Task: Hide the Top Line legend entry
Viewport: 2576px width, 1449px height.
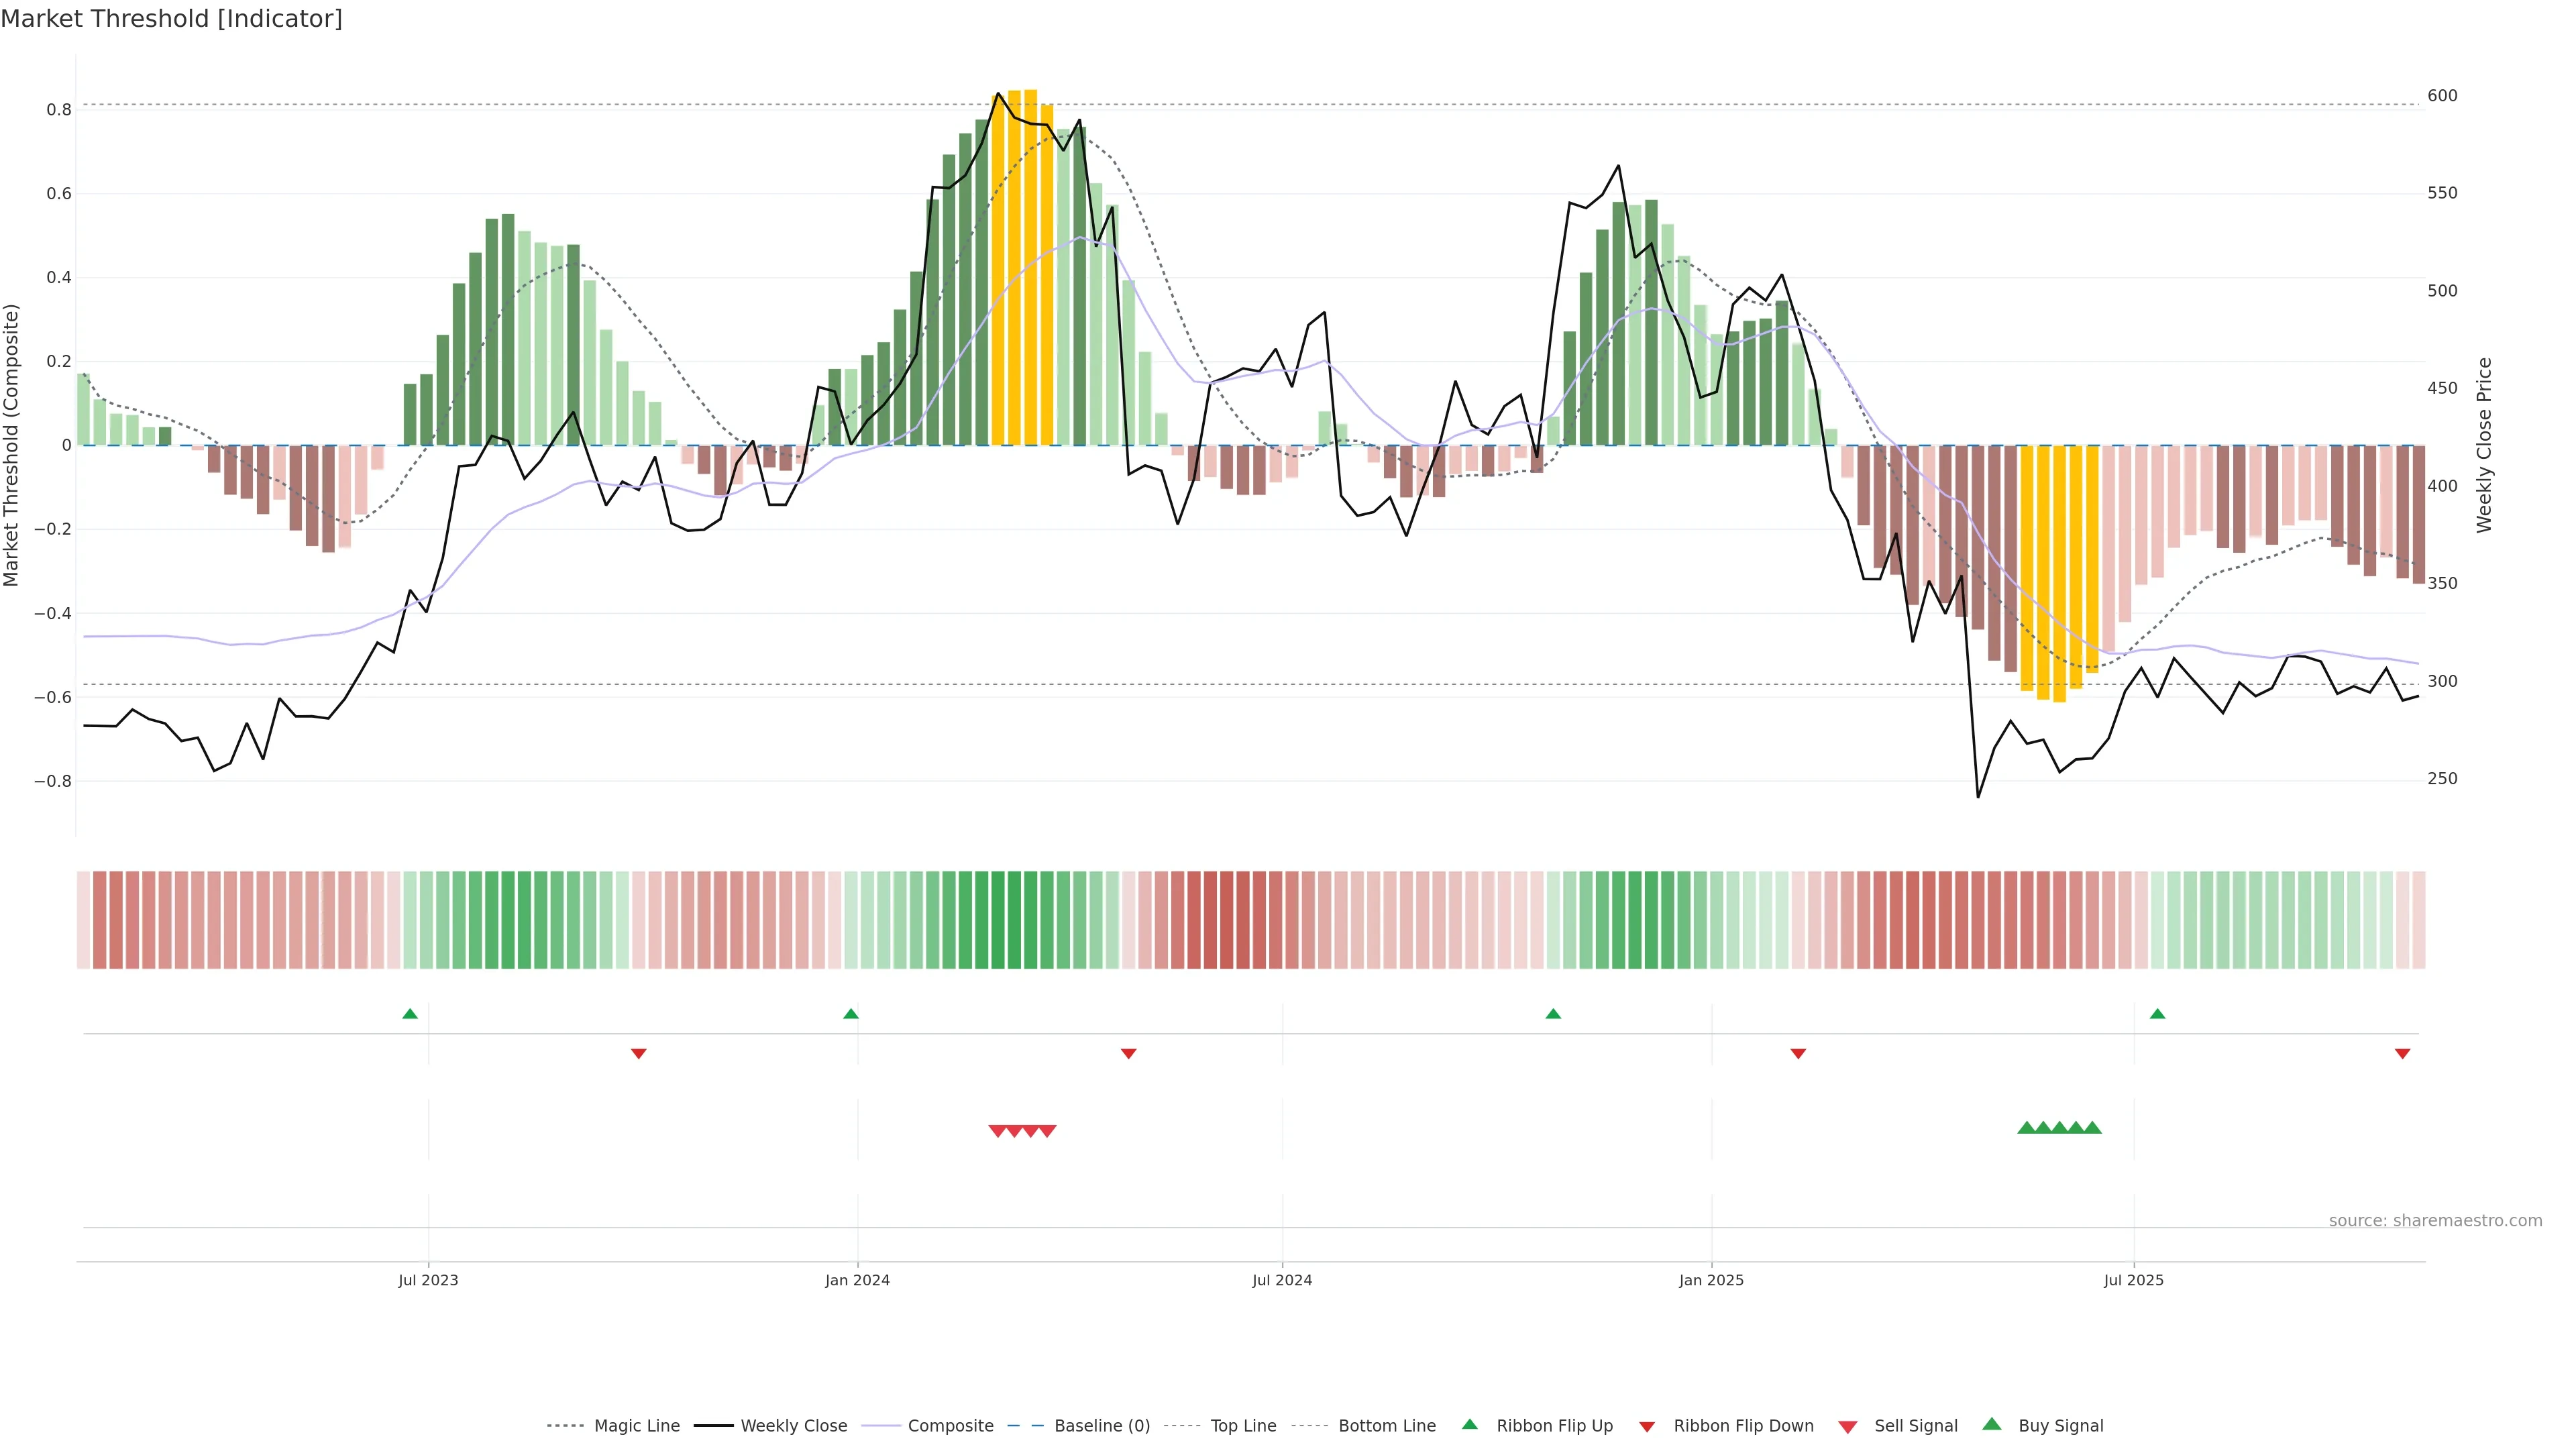Action: coord(1243,1426)
